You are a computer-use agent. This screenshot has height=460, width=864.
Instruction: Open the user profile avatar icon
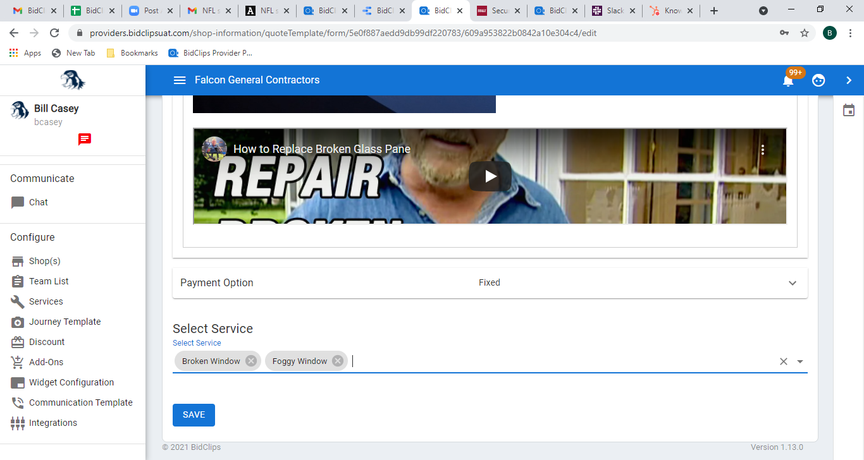(818, 80)
